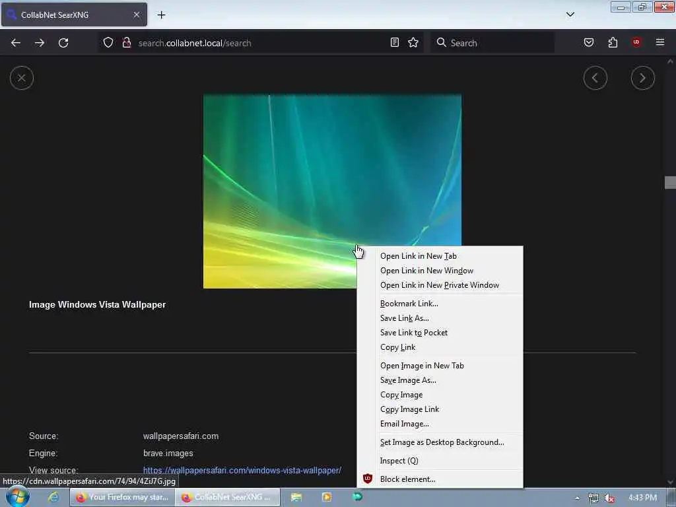Click the teal arrow taskbar icon
The width and height of the screenshot is (676, 507).
[x=357, y=497]
